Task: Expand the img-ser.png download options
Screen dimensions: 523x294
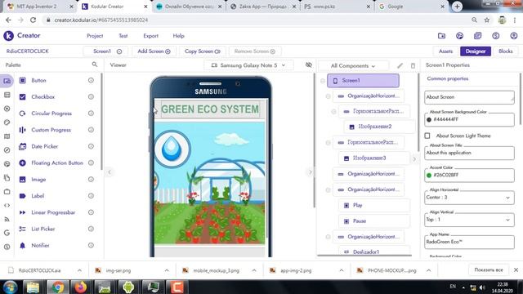Action: pos(167,270)
